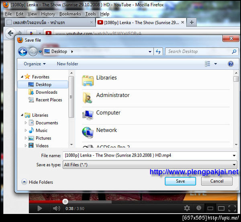Select Videos library

(39, 145)
